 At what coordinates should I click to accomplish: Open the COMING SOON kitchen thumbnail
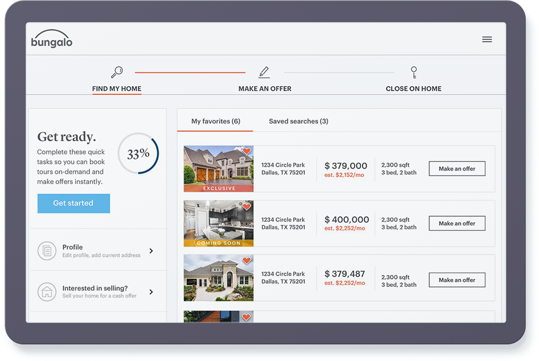218,224
